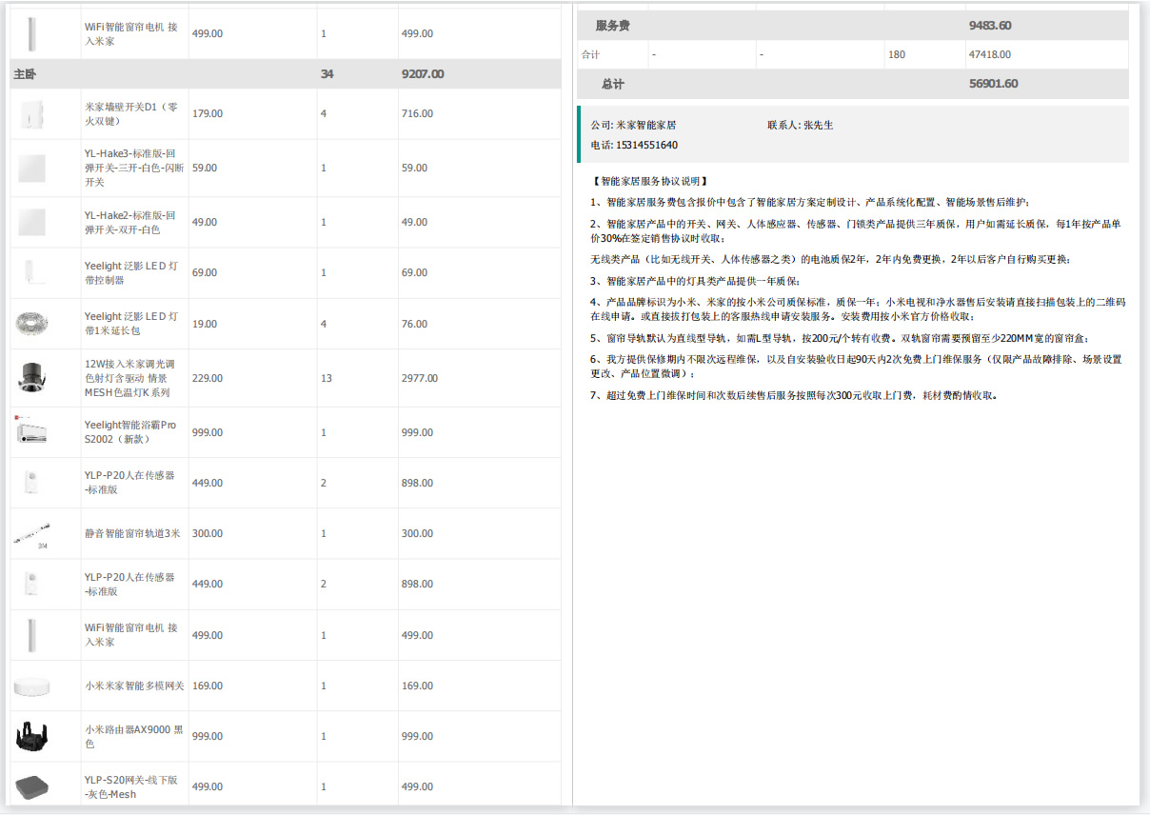This screenshot has height=815, width=1150.
Task: Select product name 小米米家智能多模网关
Action: (x=134, y=686)
